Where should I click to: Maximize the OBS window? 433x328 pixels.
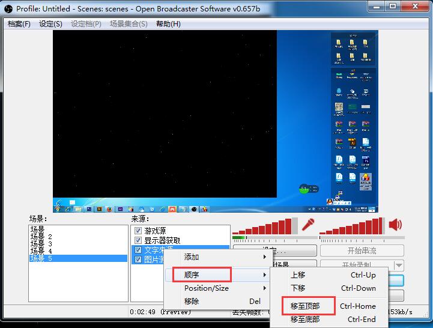[x=393, y=7]
